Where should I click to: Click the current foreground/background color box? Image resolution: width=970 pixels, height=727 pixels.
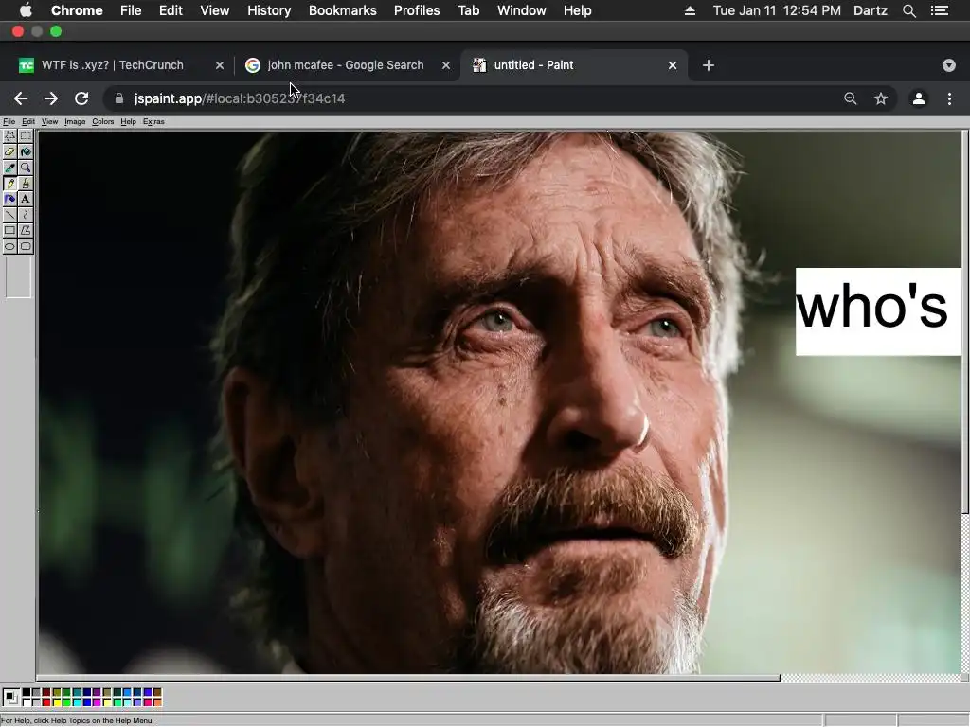click(x=11, y=698)
